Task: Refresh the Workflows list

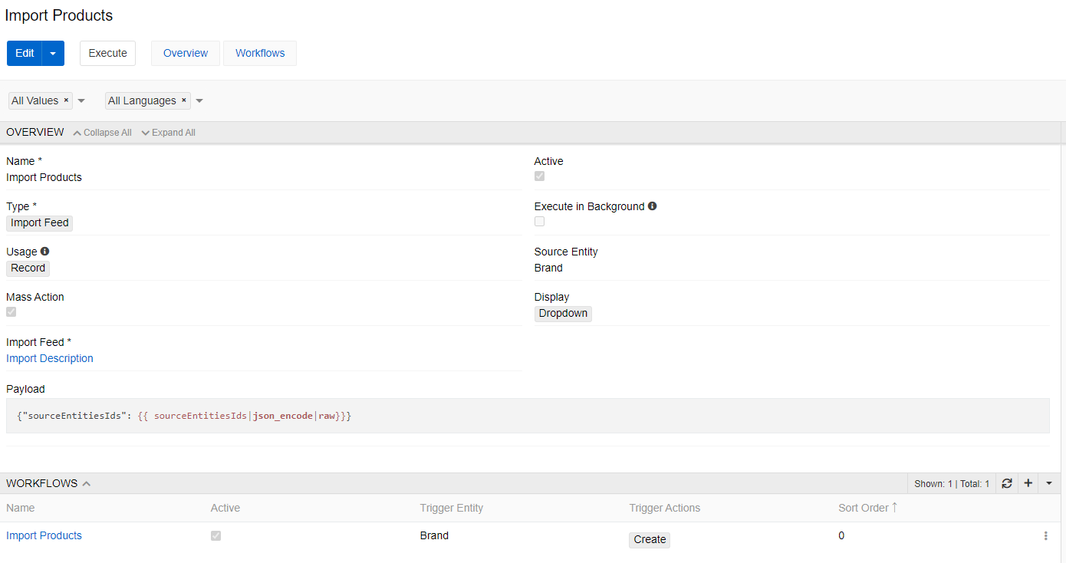Action: (x=1007, y=483)
